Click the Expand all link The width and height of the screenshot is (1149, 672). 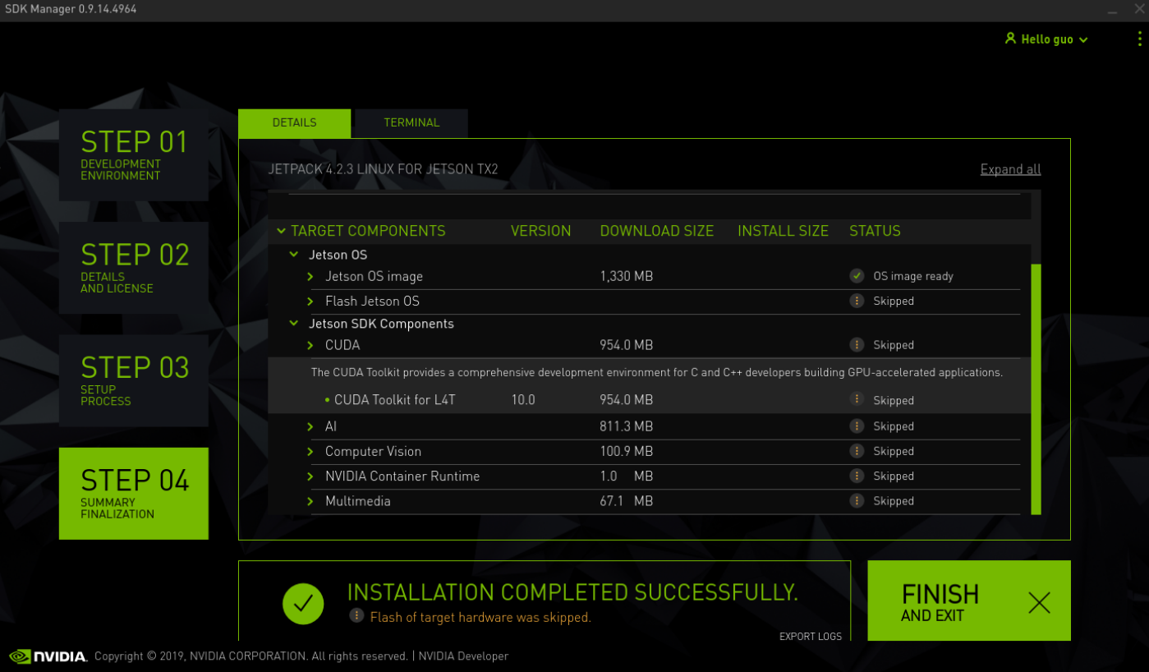point(1010,169)
